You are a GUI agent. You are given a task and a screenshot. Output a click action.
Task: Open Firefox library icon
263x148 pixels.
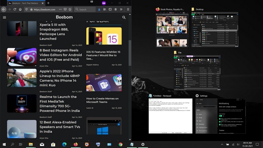[105, 9]
